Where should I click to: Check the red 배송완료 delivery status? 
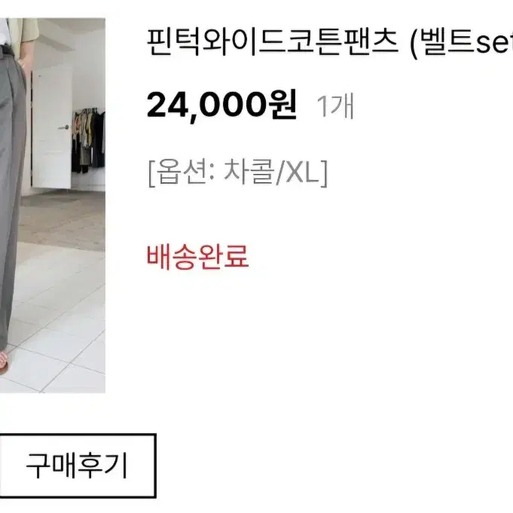coord(197,258)
